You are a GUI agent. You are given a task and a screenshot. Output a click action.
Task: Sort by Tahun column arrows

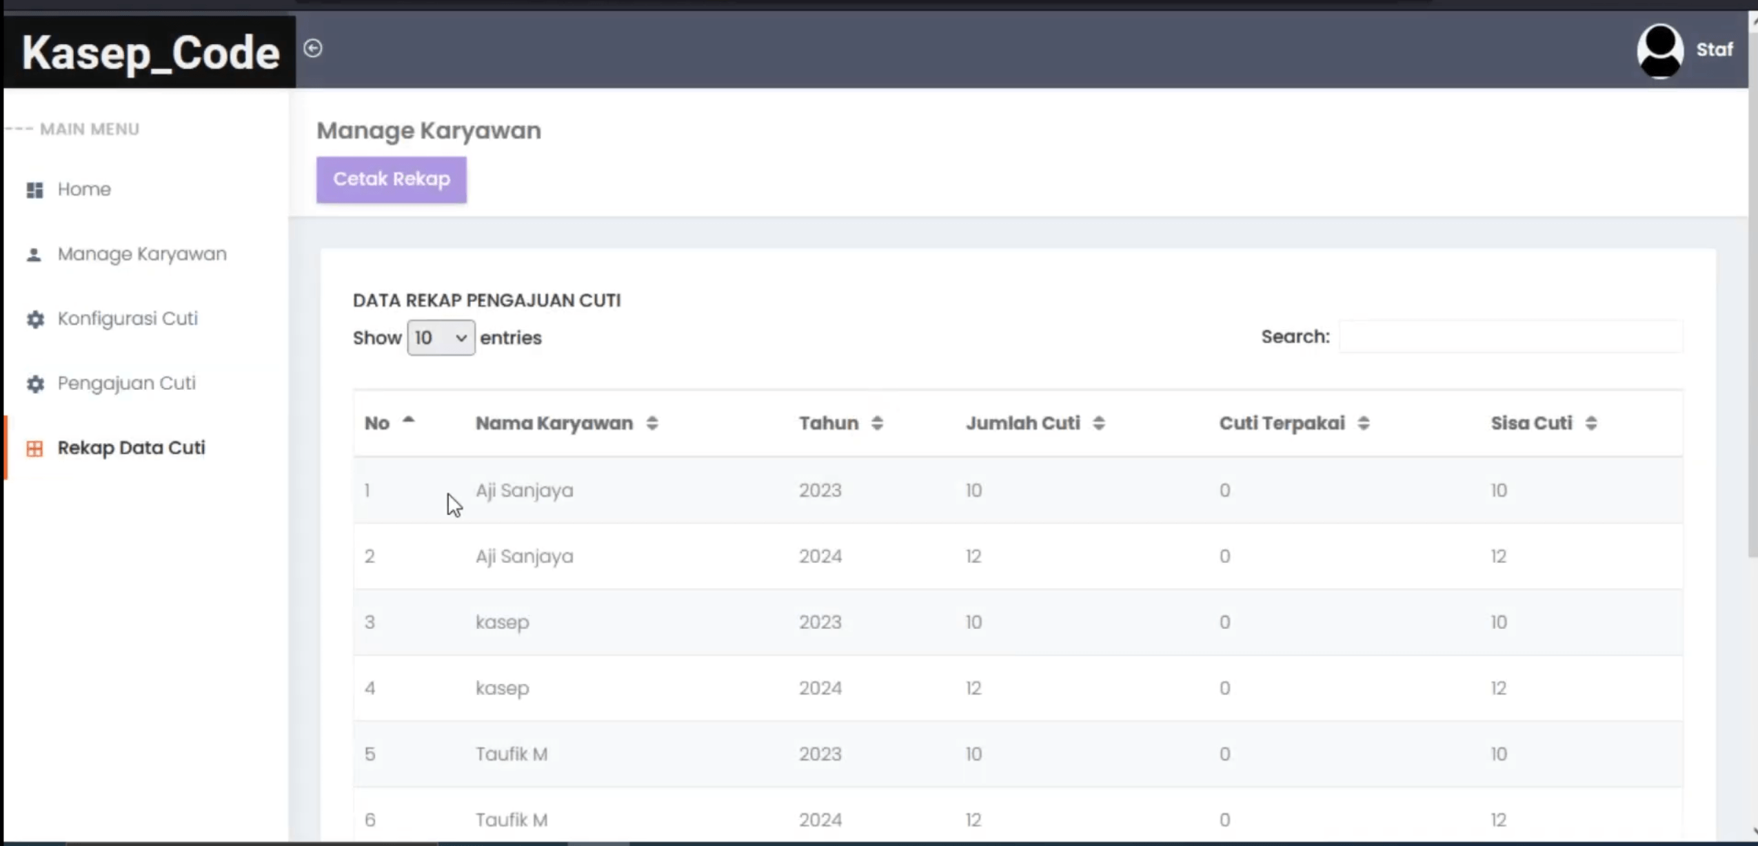tap(877, 423)
